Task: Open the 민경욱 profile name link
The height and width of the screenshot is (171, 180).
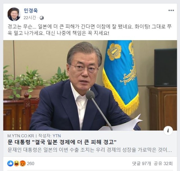Action: click(31, 11)
